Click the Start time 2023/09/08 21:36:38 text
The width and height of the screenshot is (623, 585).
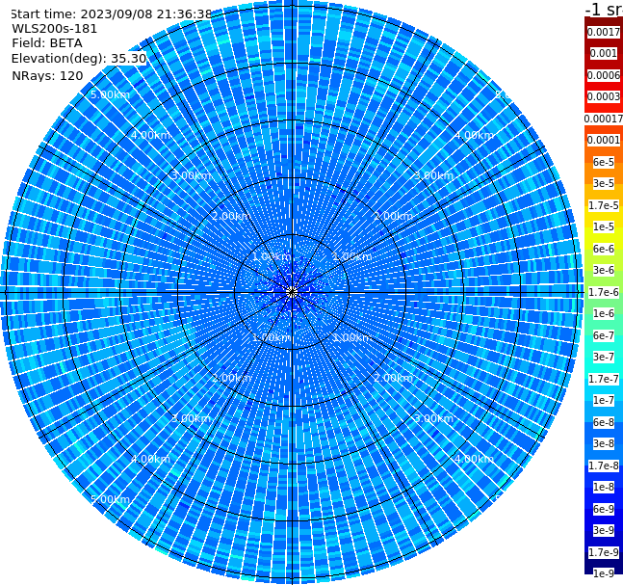coord(111,13)
